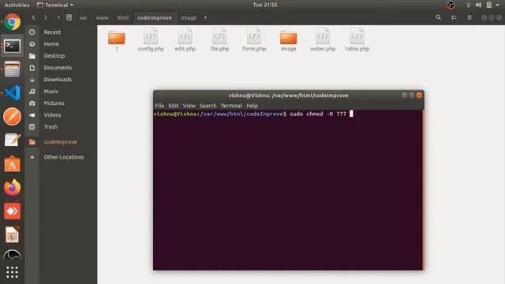Launch Visual Studio Code from dock

pyautogui.click(x=13, y=93)
